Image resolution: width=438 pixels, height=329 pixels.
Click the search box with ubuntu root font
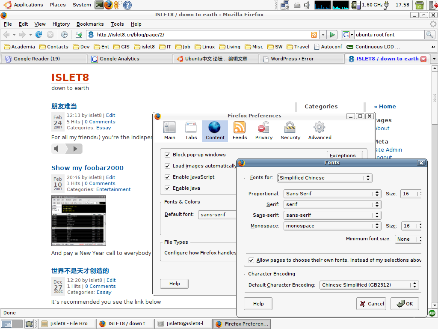(389, 35)
